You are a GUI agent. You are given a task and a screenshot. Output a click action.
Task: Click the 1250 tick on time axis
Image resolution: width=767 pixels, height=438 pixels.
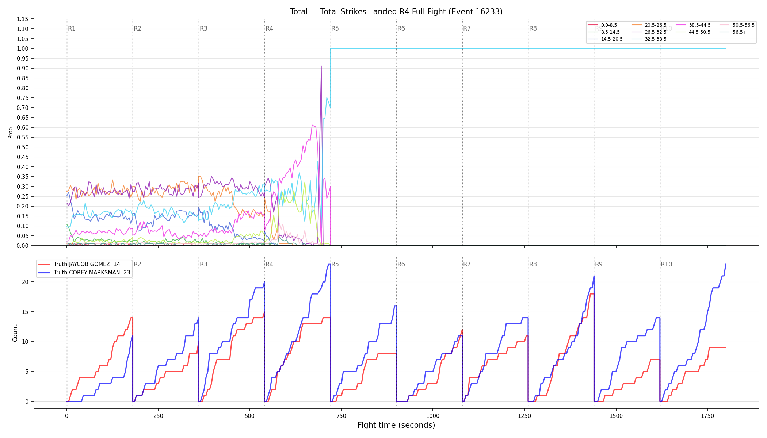[x=524, y=416]
